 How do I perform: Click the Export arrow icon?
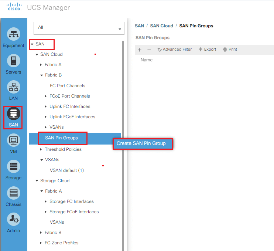[201, 49]
